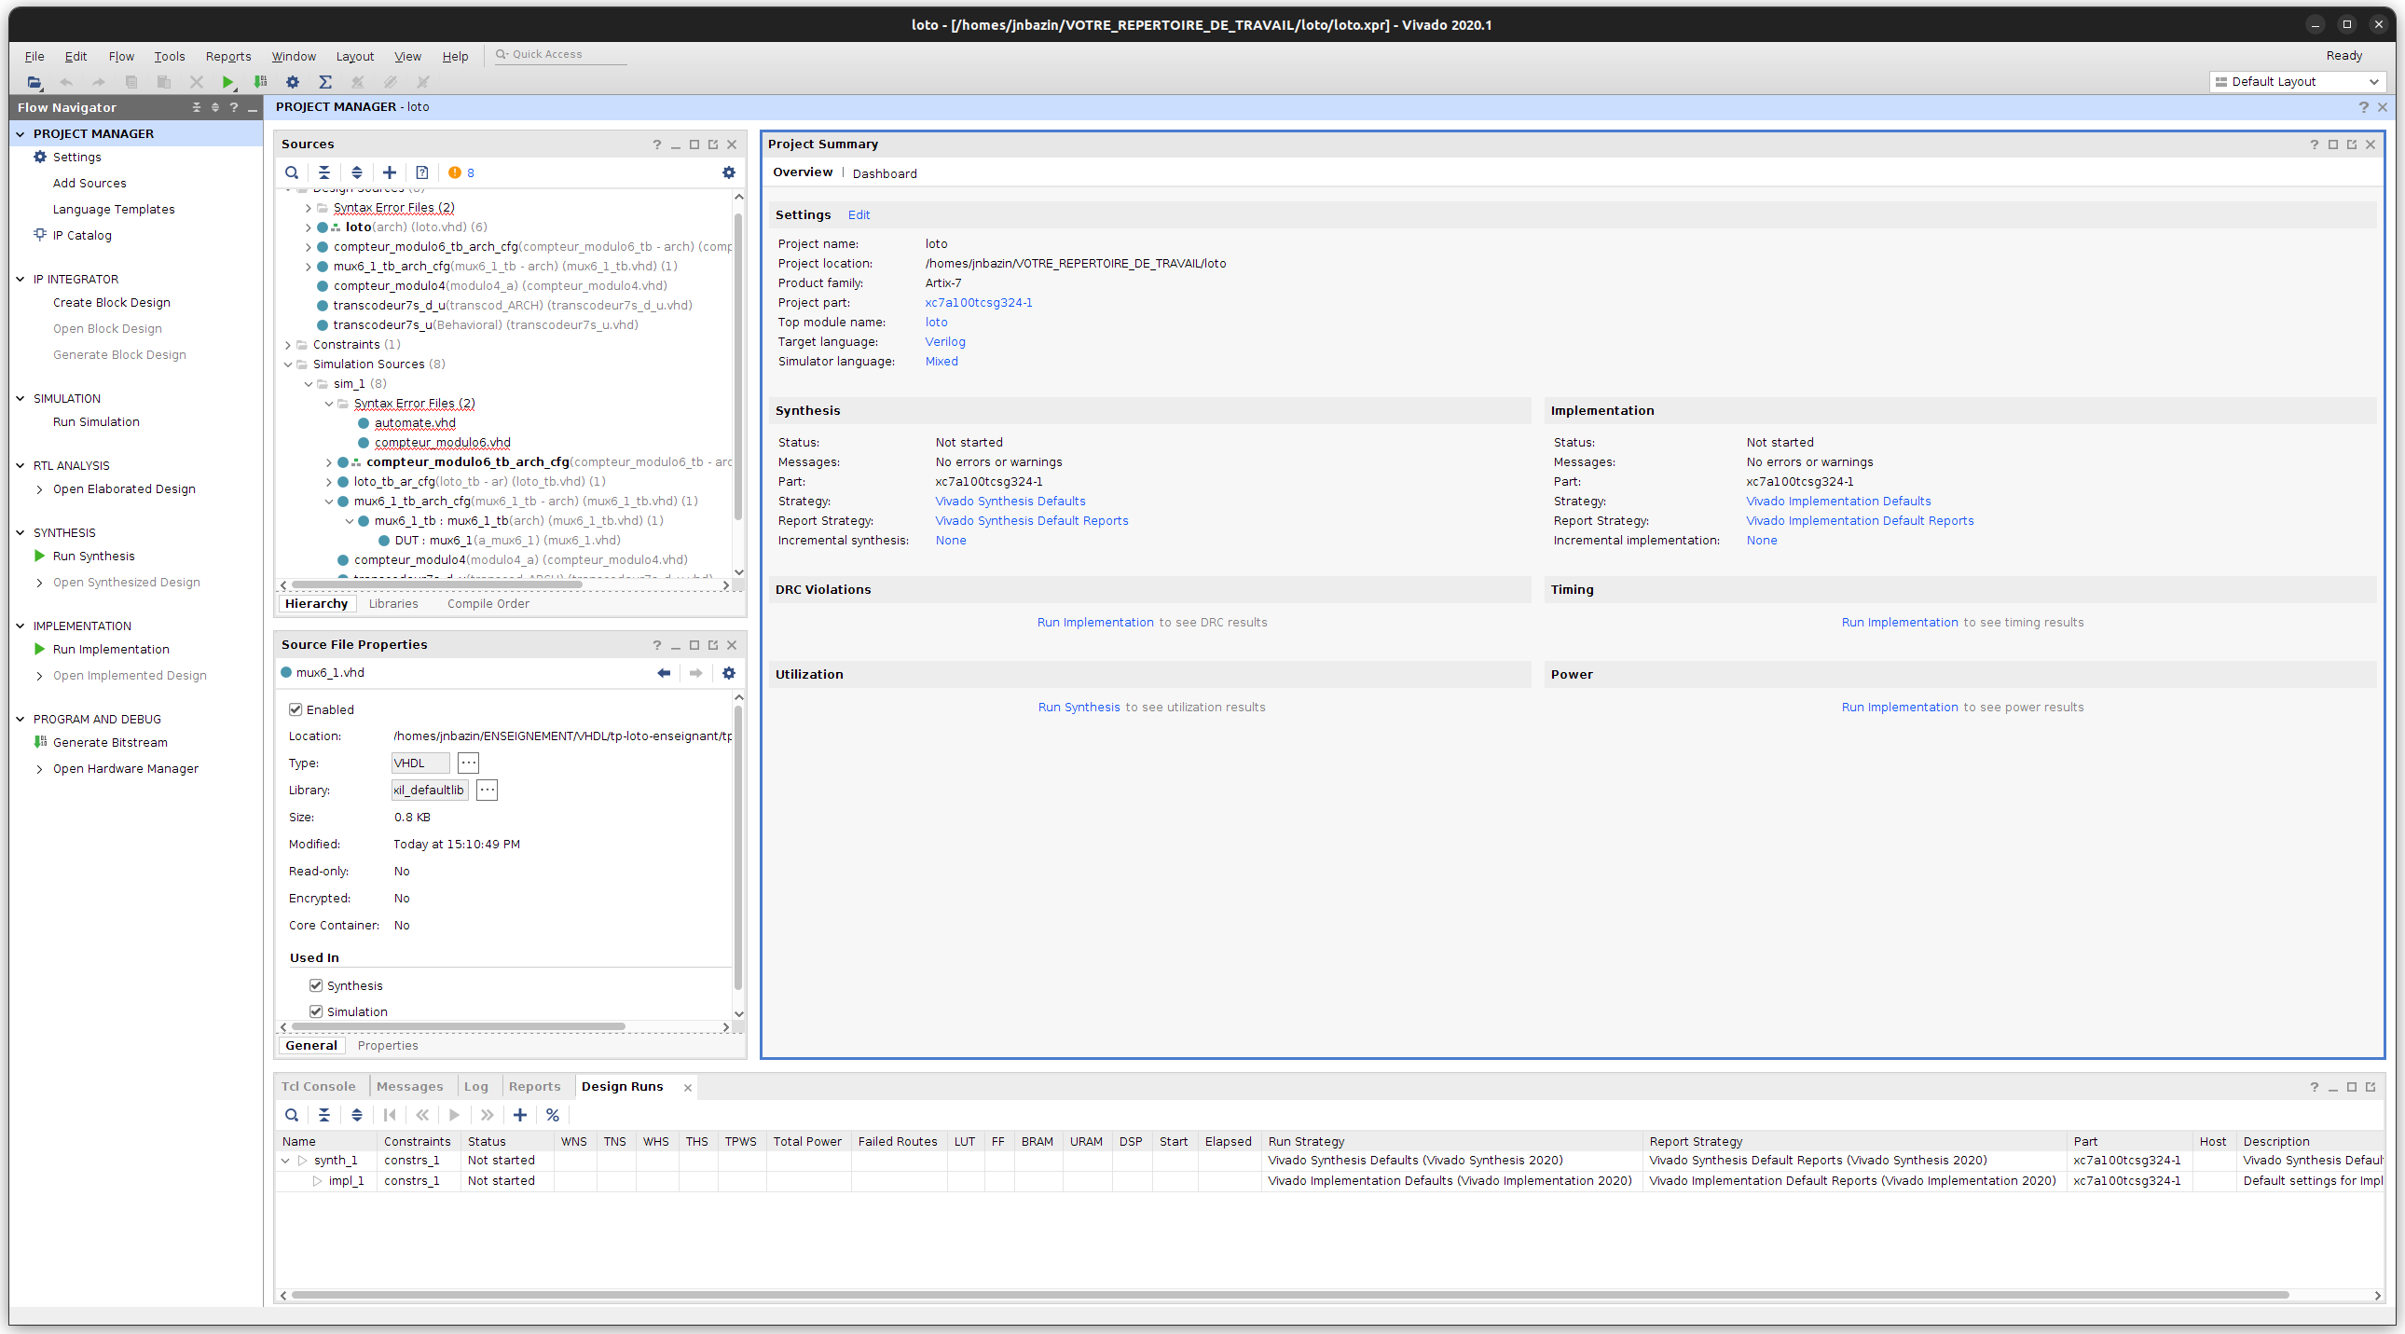Click Edit link next to Settings
The height and width of the screenshot is (1334, 2405).
coord(858,214)
